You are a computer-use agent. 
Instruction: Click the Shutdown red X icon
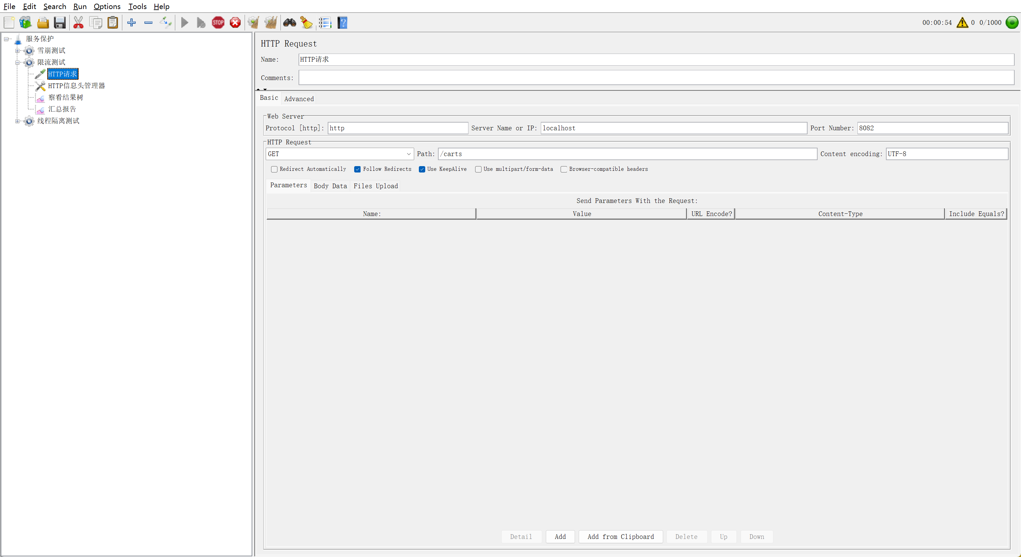tap(235, 22)
